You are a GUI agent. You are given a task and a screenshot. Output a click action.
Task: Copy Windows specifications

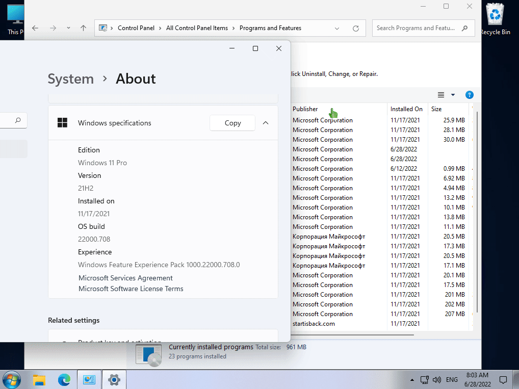tap(232, 123)
